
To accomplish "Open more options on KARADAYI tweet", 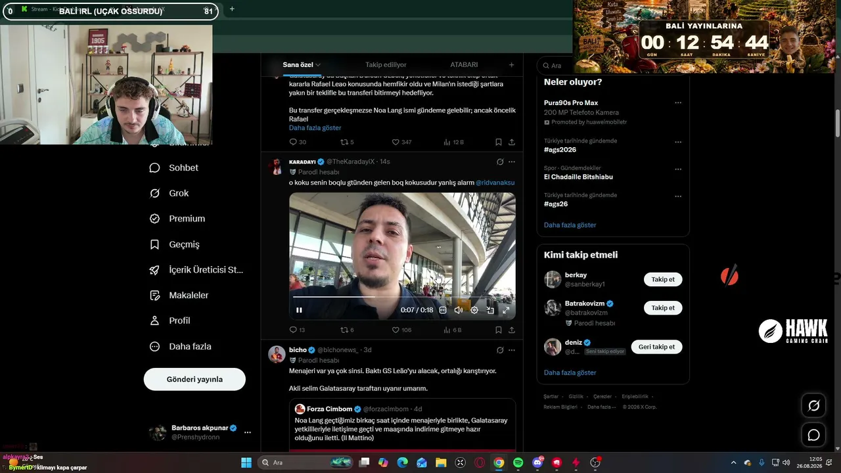I will point(512,162).
